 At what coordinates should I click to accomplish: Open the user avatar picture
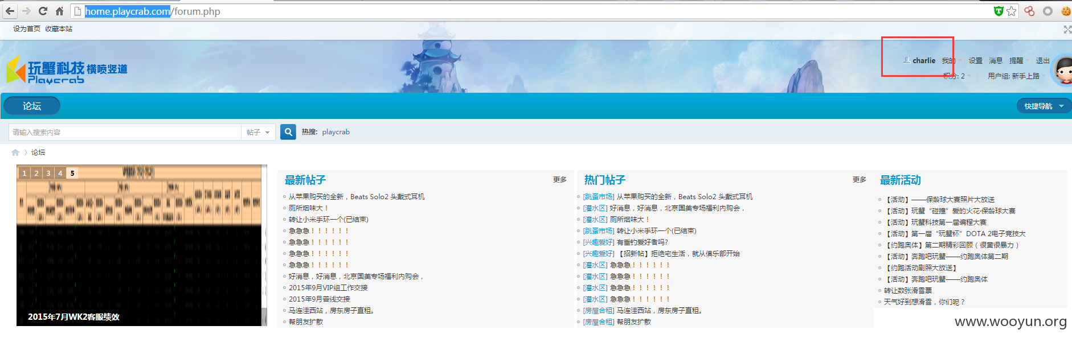(1062, 70)
